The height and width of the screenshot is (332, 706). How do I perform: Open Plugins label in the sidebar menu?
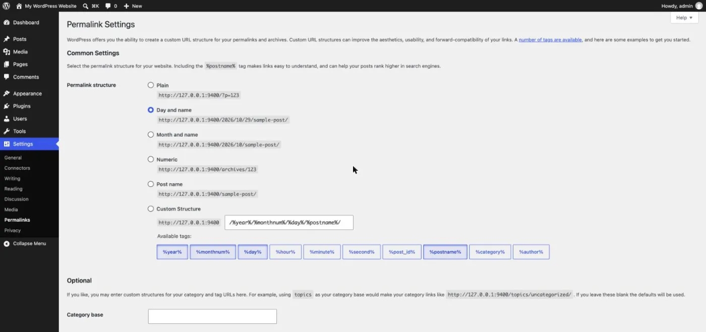[22, 106]
